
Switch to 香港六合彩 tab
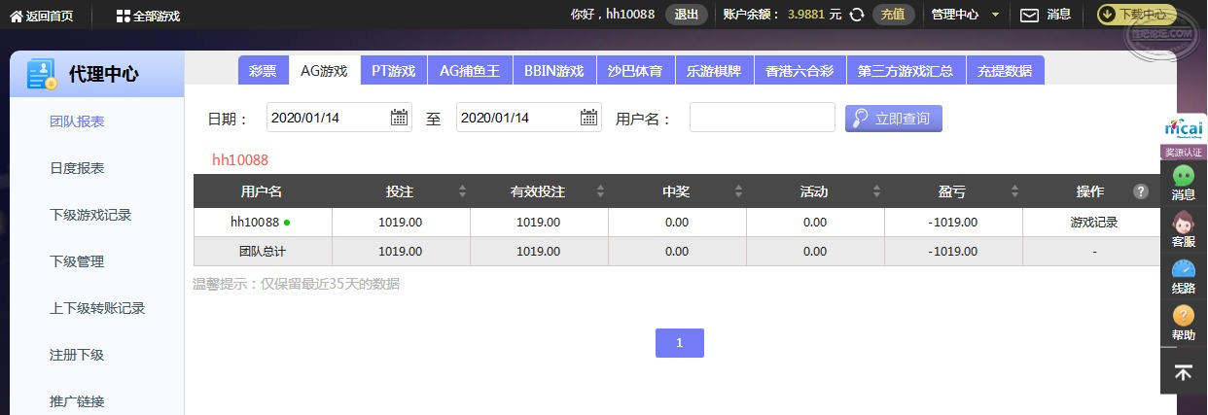(x=799, y=70)
